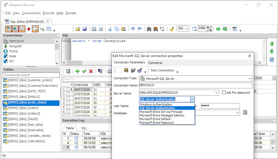This screenshot has width=278, height=159.
Task: Click the paste clipboard icon
Action: pos(123,29)
